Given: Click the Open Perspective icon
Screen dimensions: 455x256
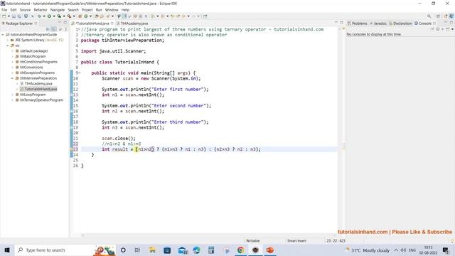Looking at the screenshot, I should click(438, 16).
